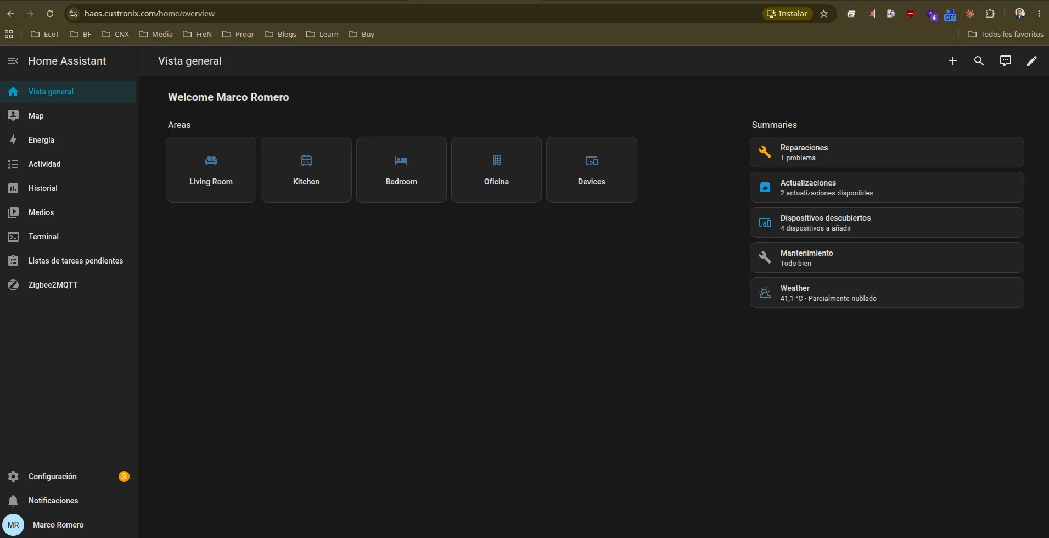Click the Medios player icon
Screen dimensions: 1049x538
13,212
